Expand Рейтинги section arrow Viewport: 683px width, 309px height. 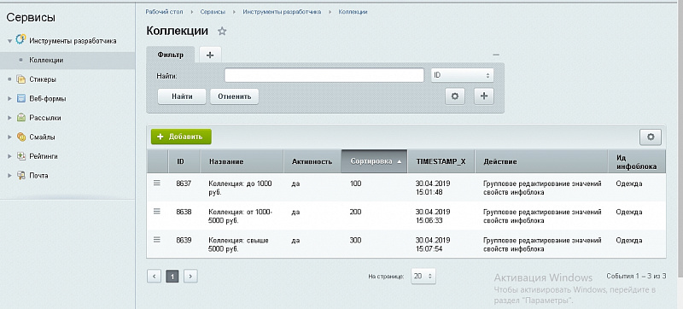pyautogui.click(x=9, y=156)
